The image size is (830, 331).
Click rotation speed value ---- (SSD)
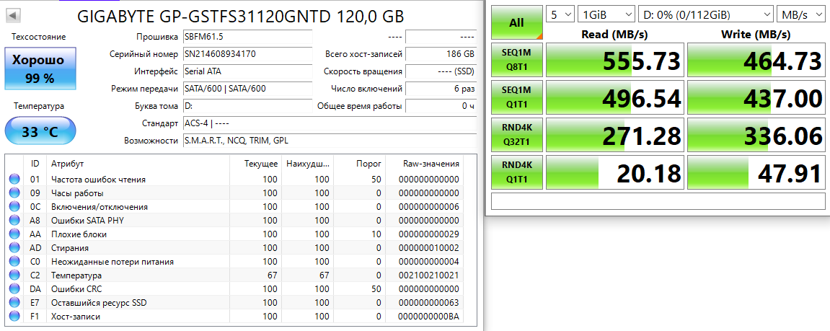pos(441,71)
